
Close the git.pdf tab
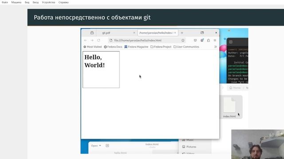[134, 33]
